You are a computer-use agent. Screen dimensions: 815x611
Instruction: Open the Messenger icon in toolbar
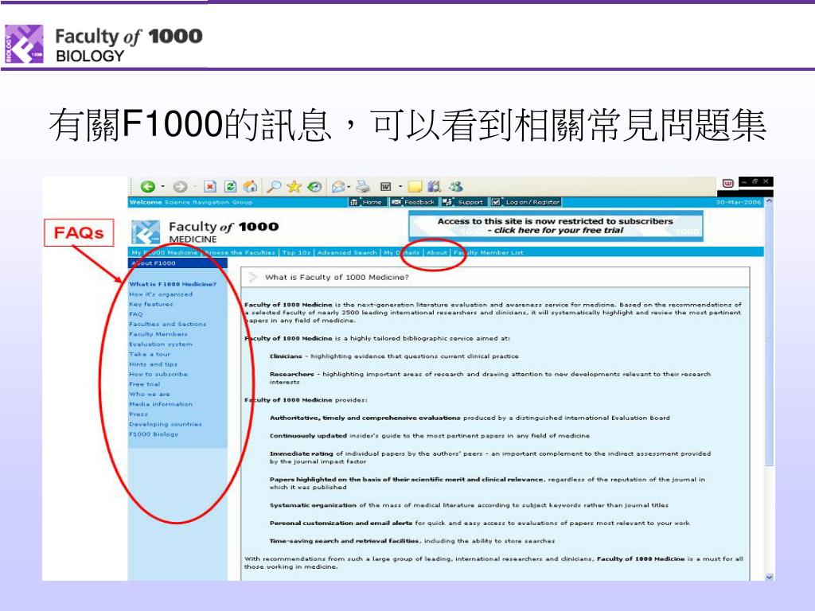(456, 186)
